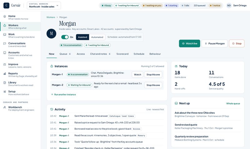Click the 4.5 of 5 service quality value
This screenshot has width=250, height=149.
[x=217, y=84]
